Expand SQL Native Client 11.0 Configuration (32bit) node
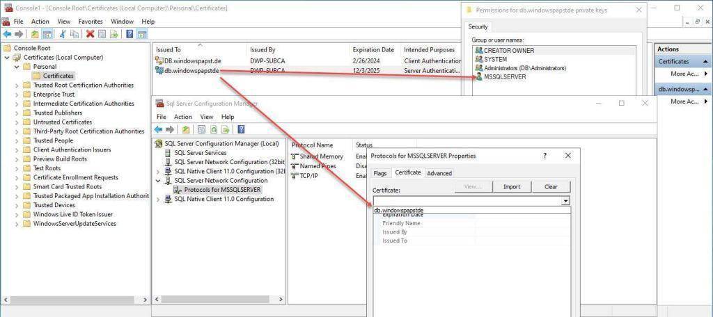 point(158,172)
